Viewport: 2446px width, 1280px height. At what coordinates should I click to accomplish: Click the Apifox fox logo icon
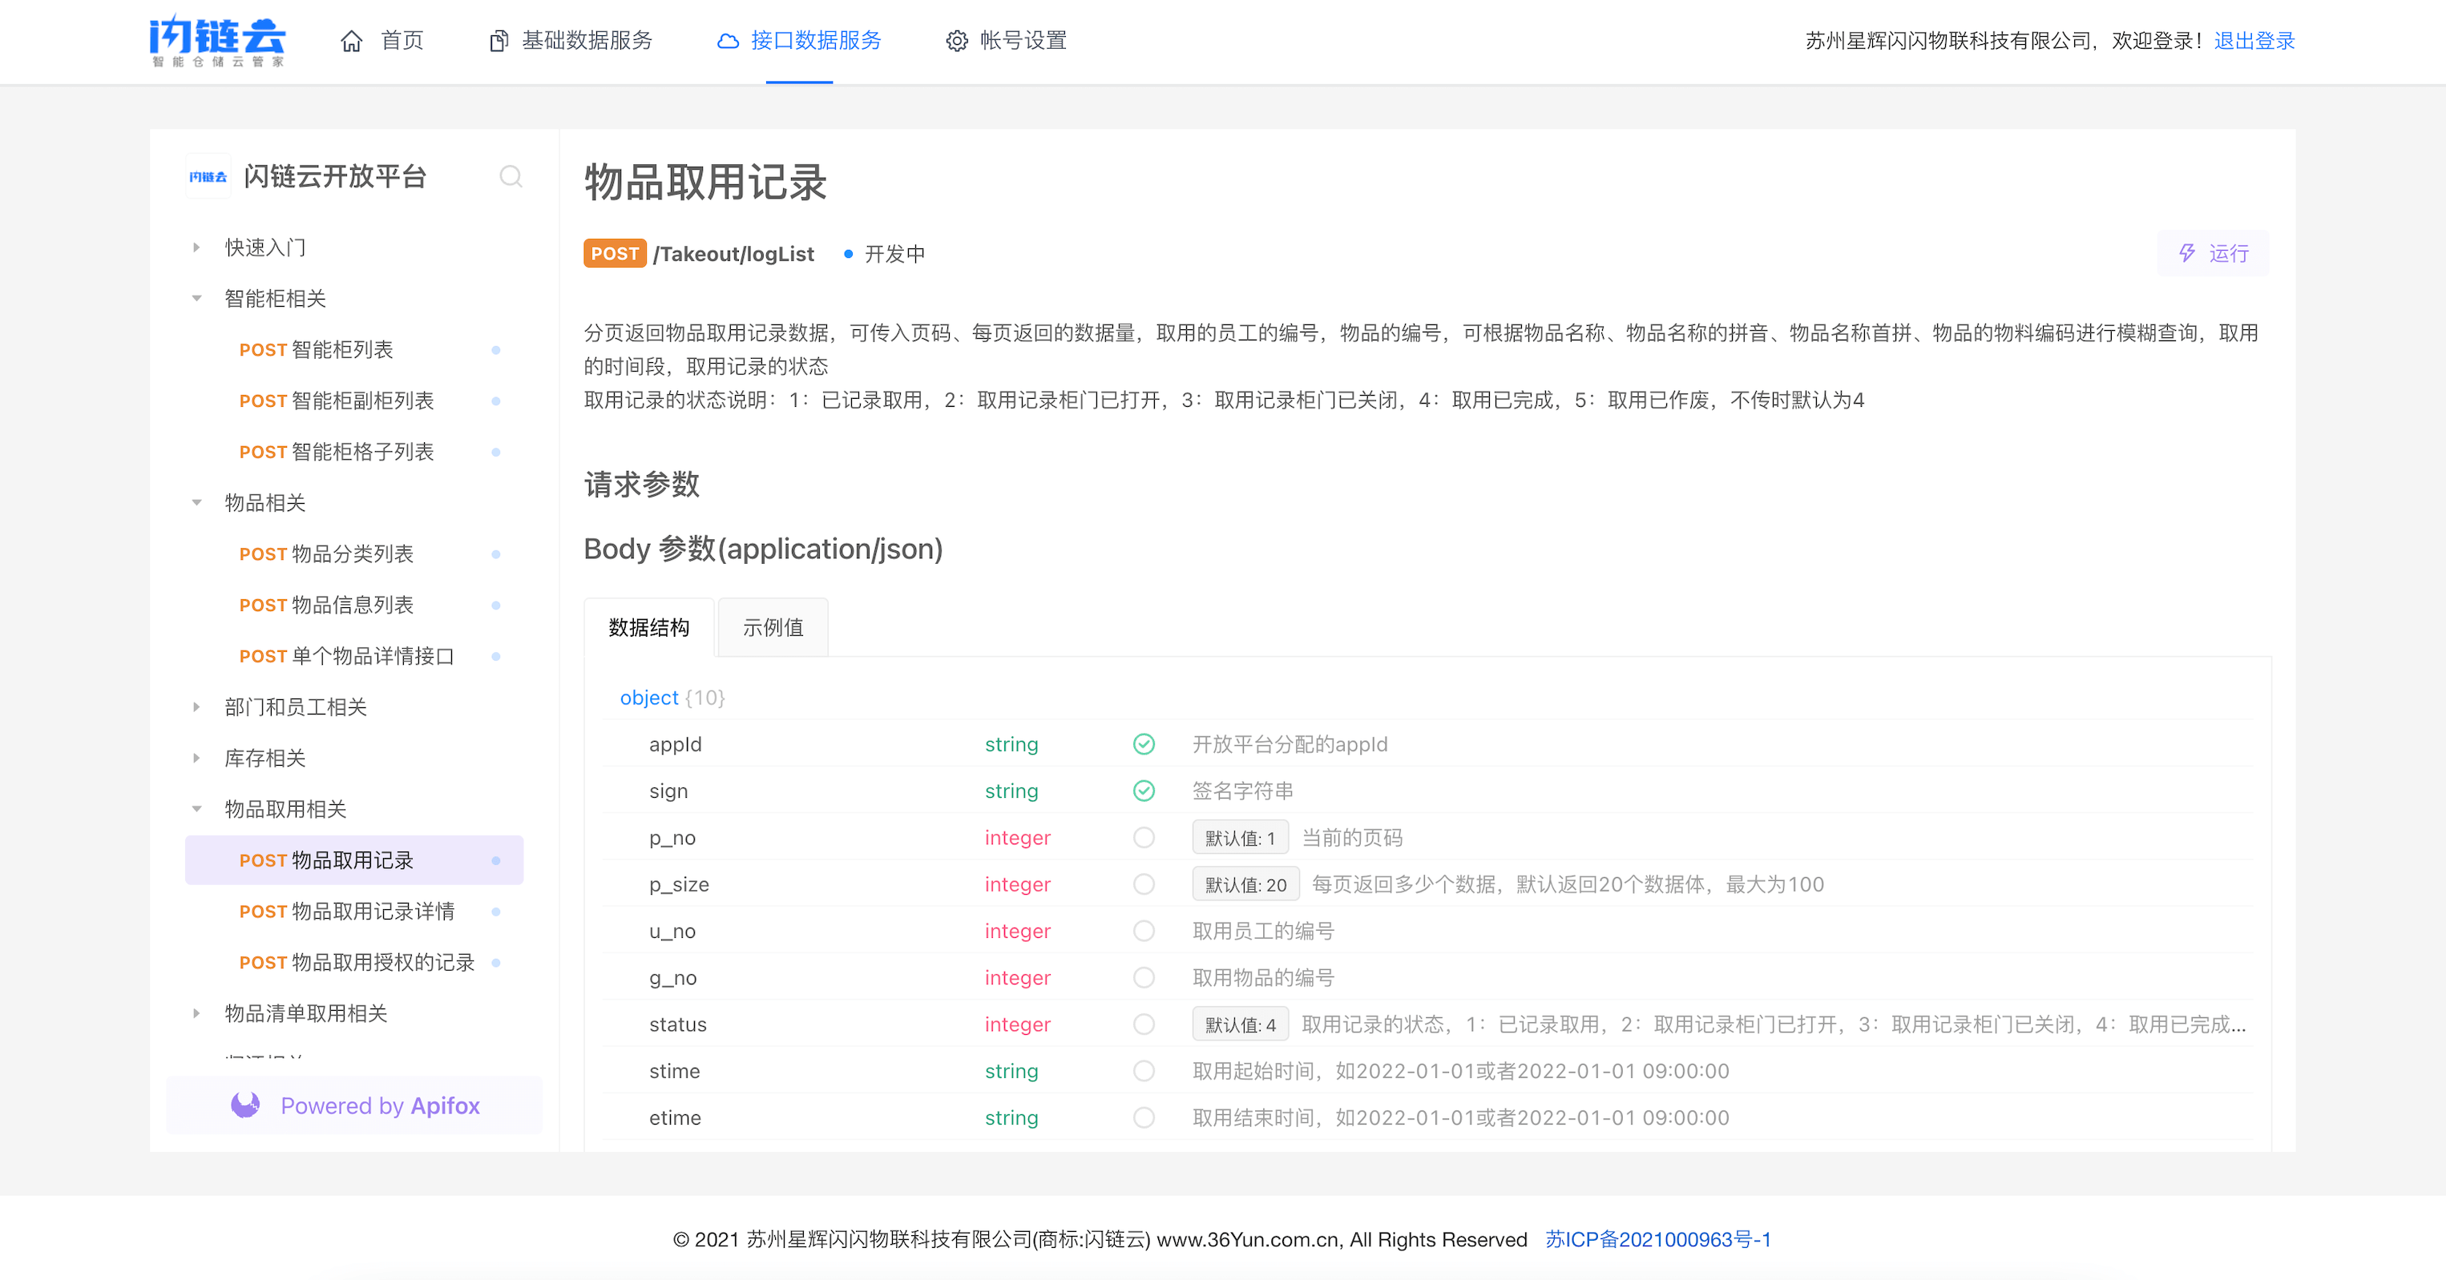pyautogui.click(x=246, y=1105)
